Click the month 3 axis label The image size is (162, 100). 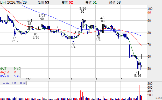click(x=71, y=79)
